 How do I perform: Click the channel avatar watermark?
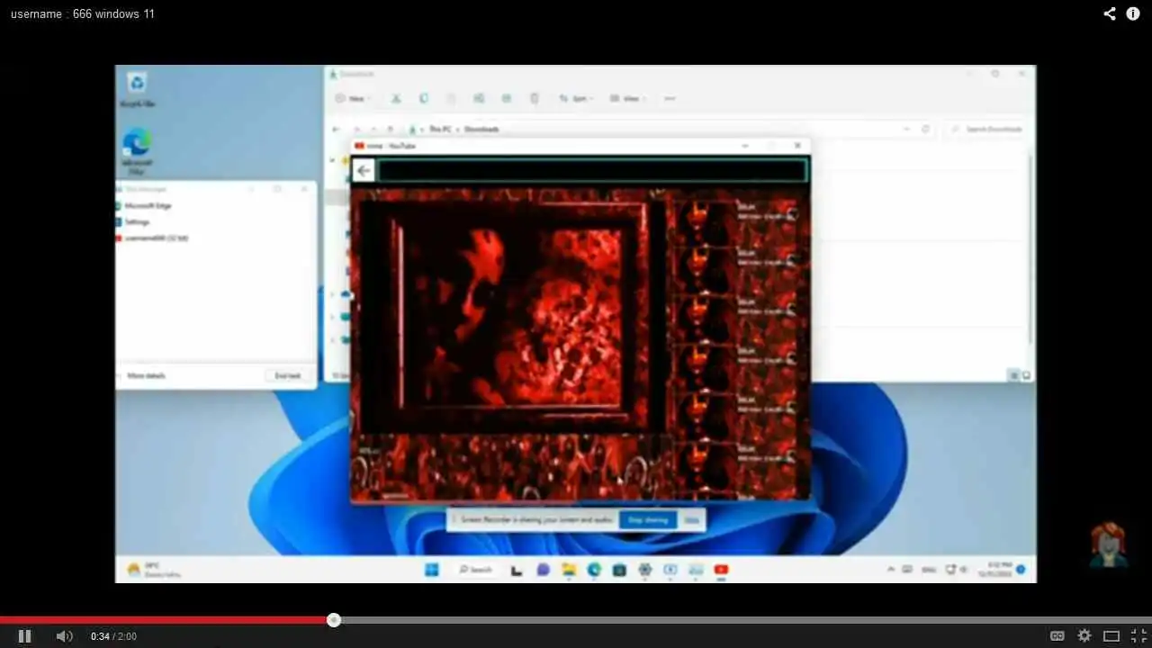click(1109, 546)
